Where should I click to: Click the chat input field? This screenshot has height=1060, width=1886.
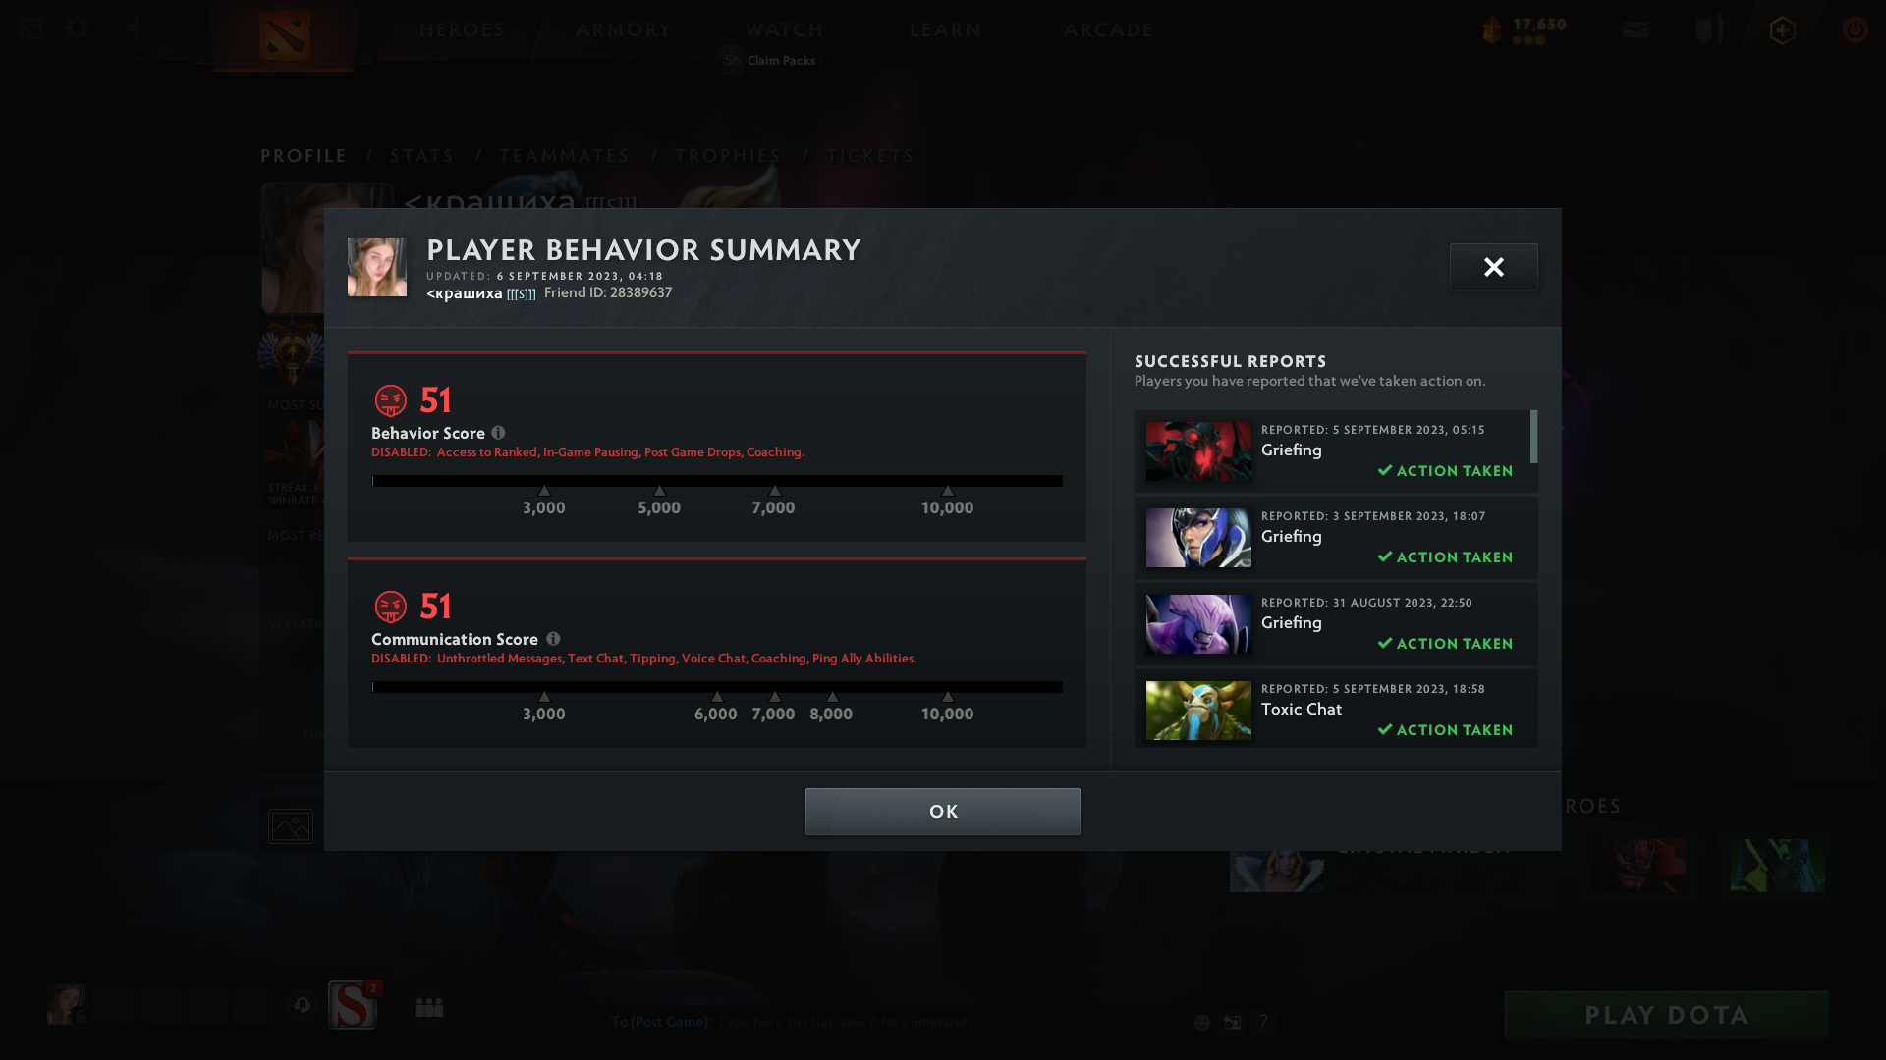[845, 1022]
